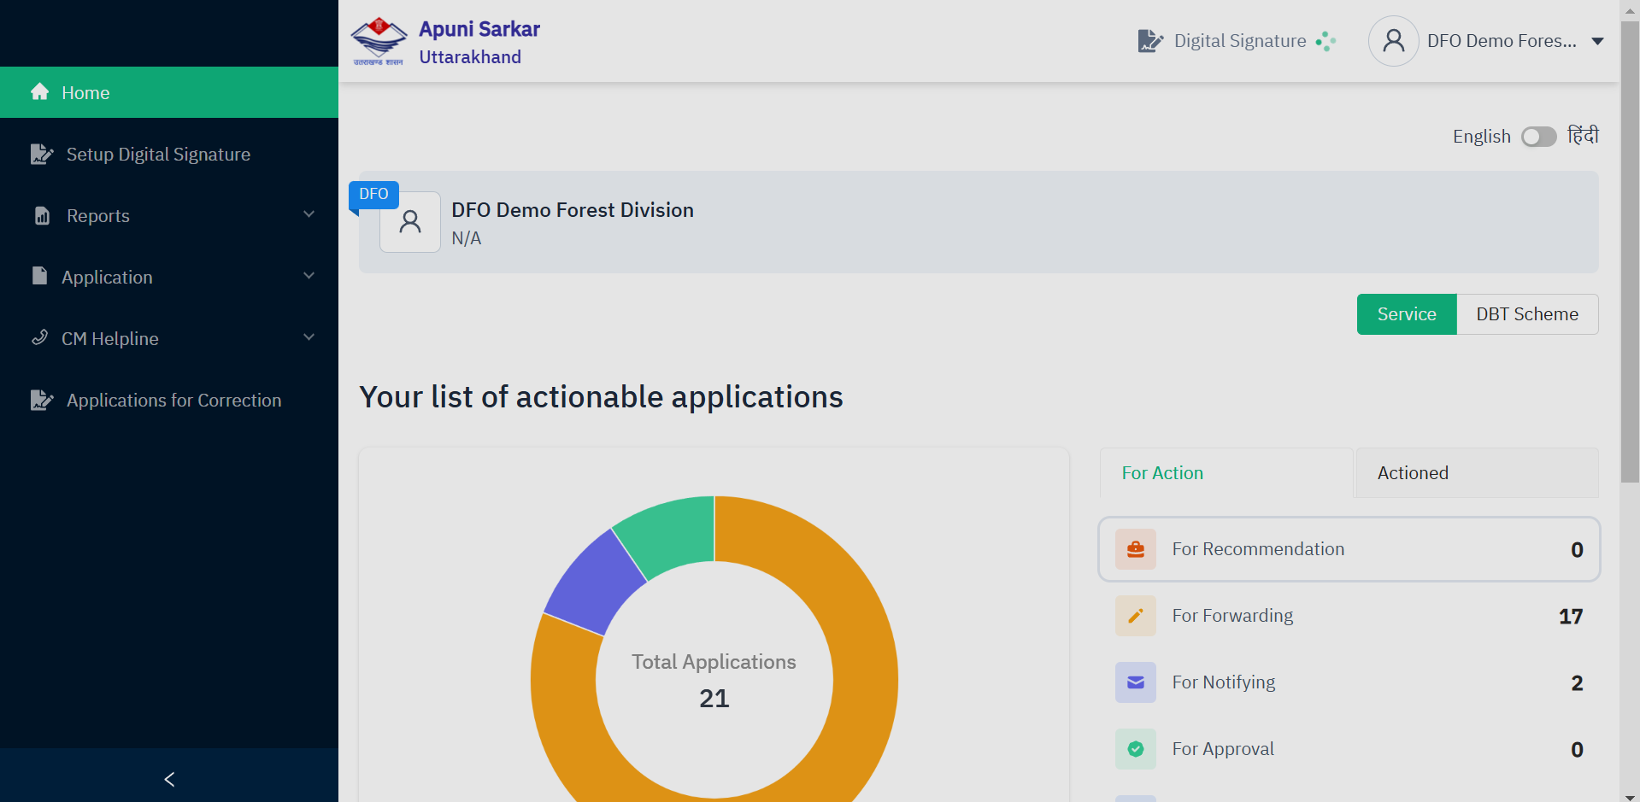Click the user avatar icon in header
Viewport: 1640px width, 802px height.
point(1394,41)
